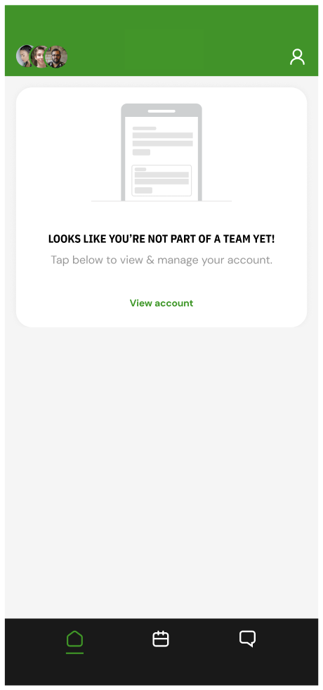This screenshot has width=323, height=690.
Task: Tap the baseline under phone illustration
Action: coord(161,201)
